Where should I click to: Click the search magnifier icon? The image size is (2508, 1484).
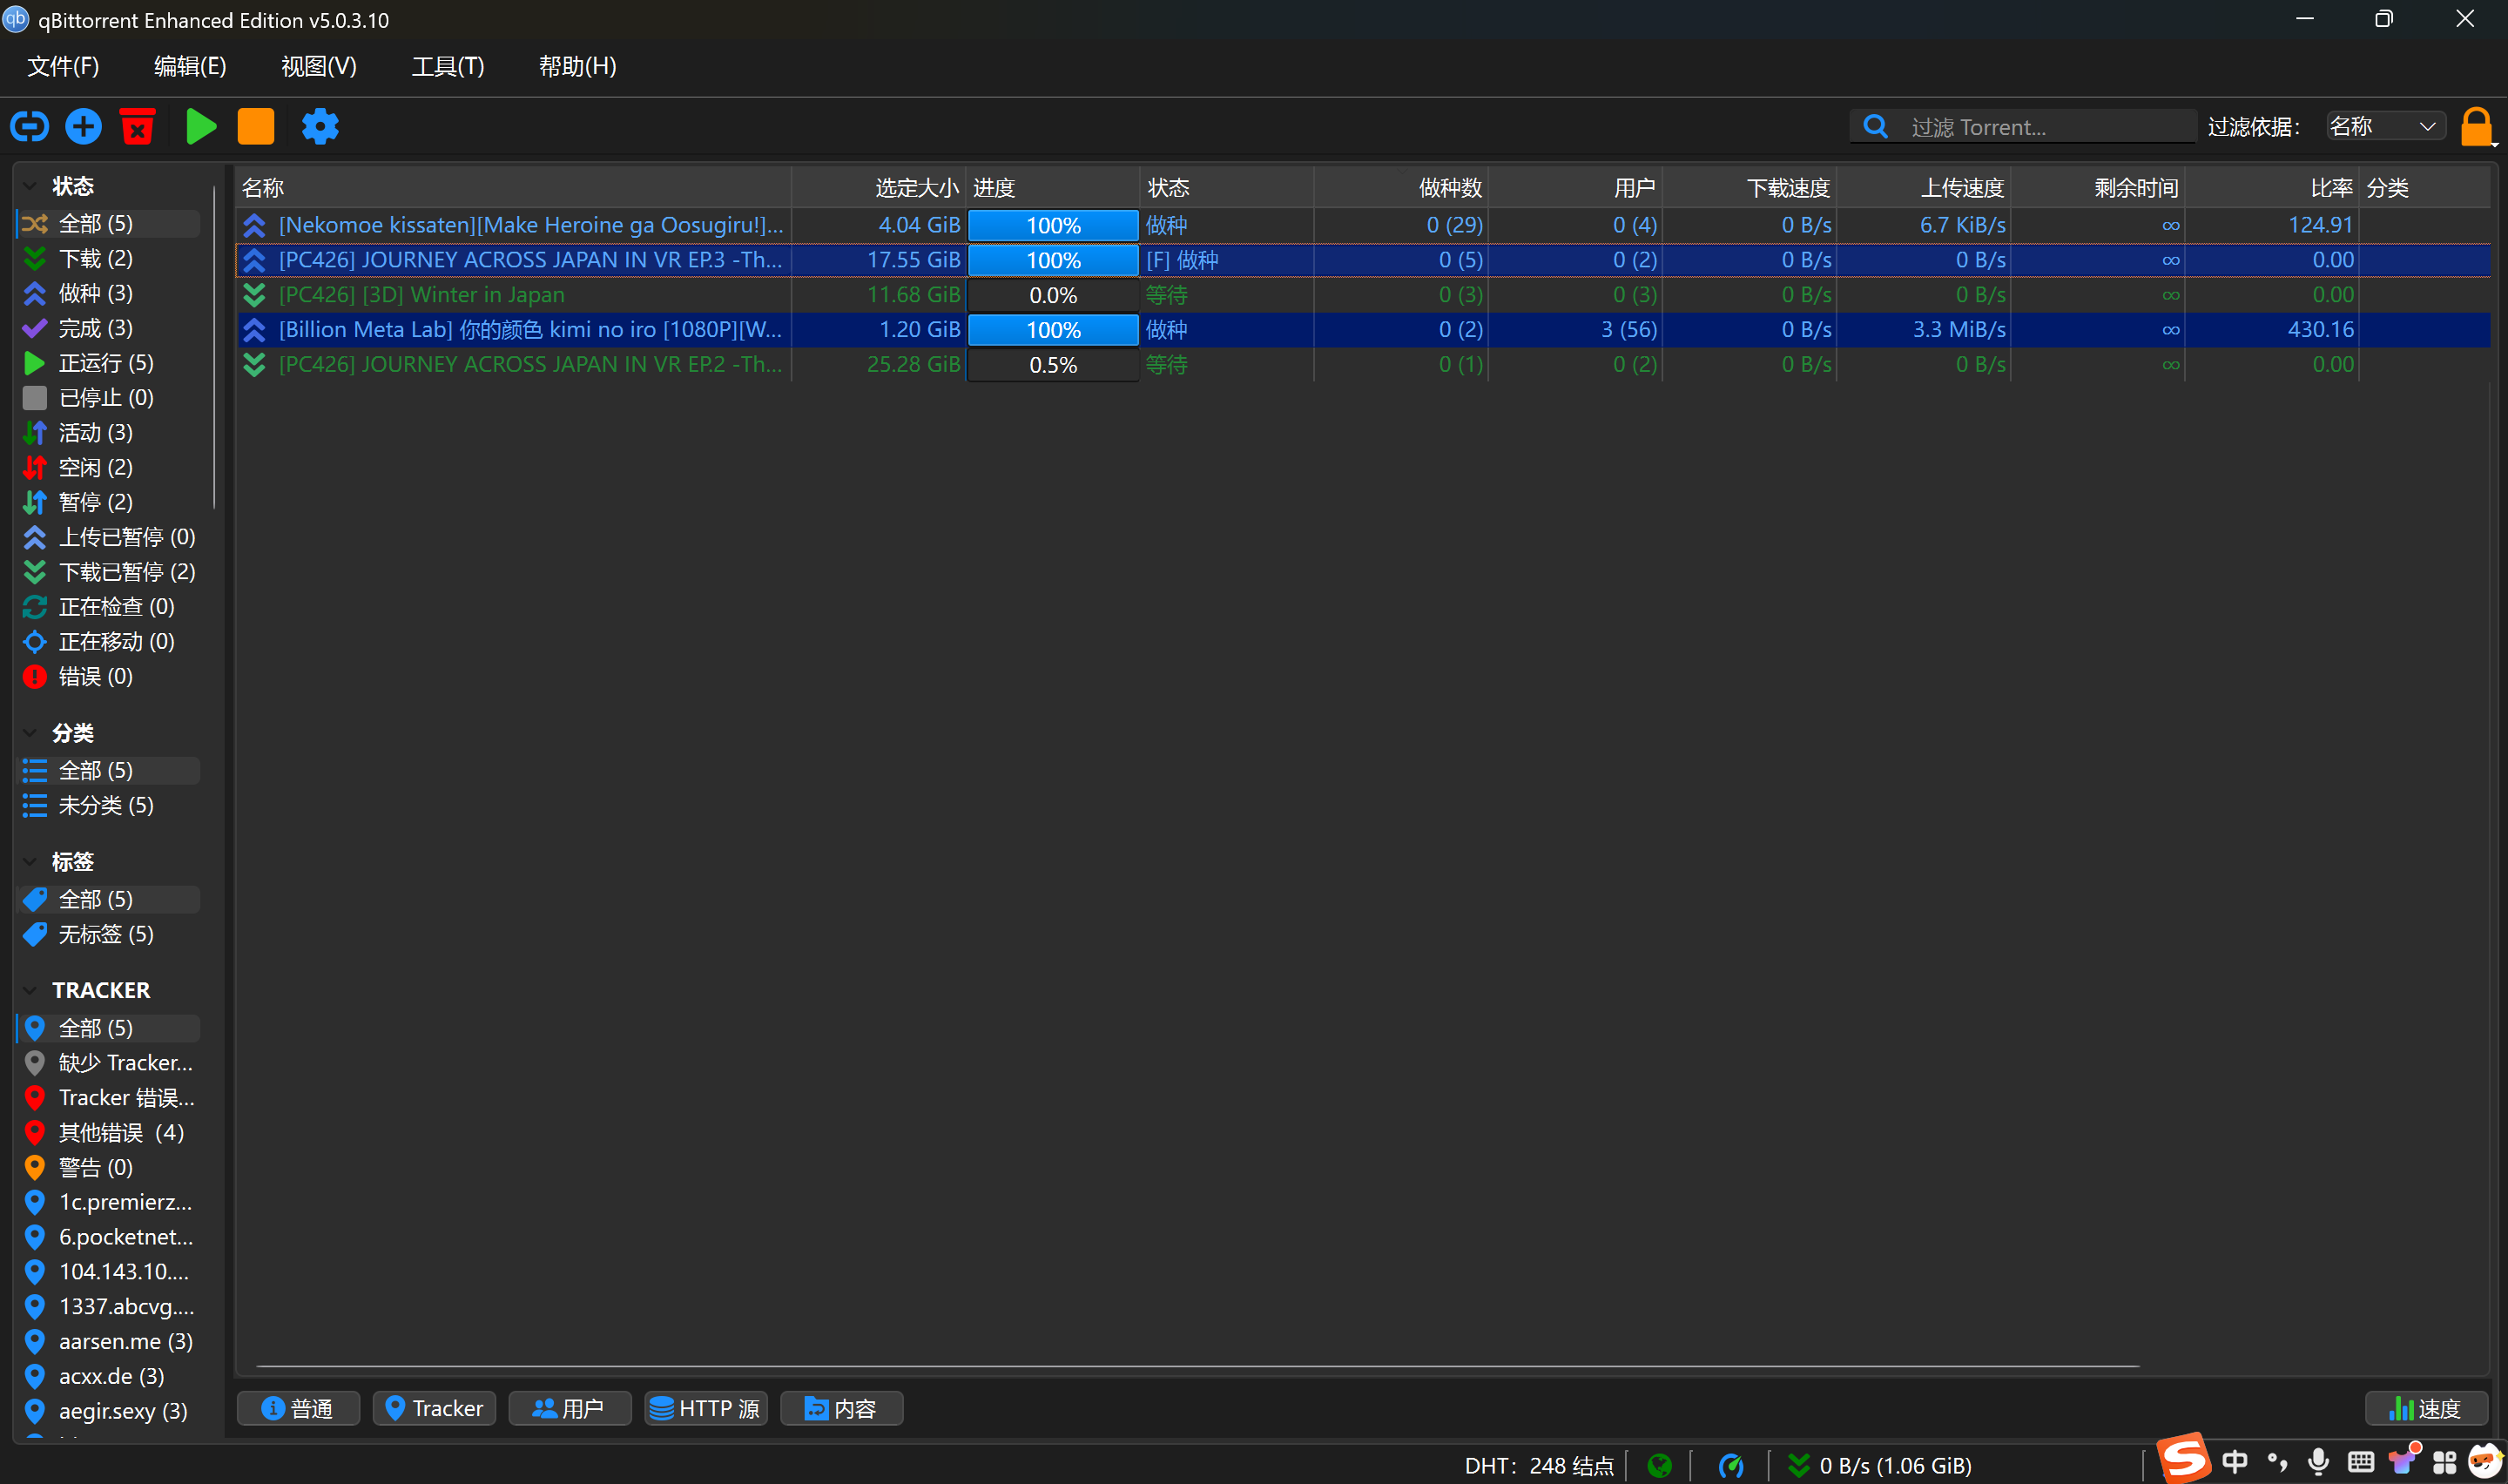tap(1877, 127)
